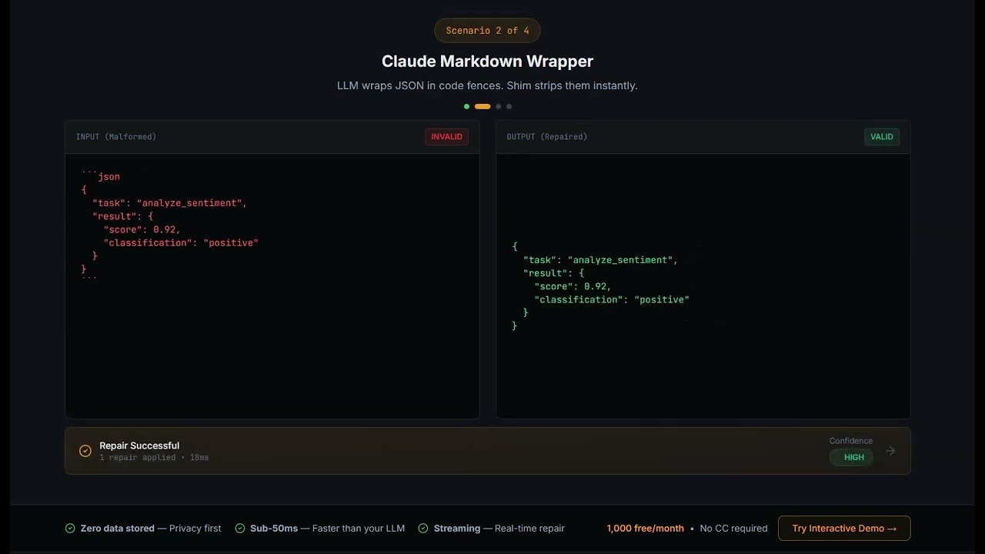Click the Sub-50ms checkmark icon
Viewport: 985px width, 554px height.
240,529
